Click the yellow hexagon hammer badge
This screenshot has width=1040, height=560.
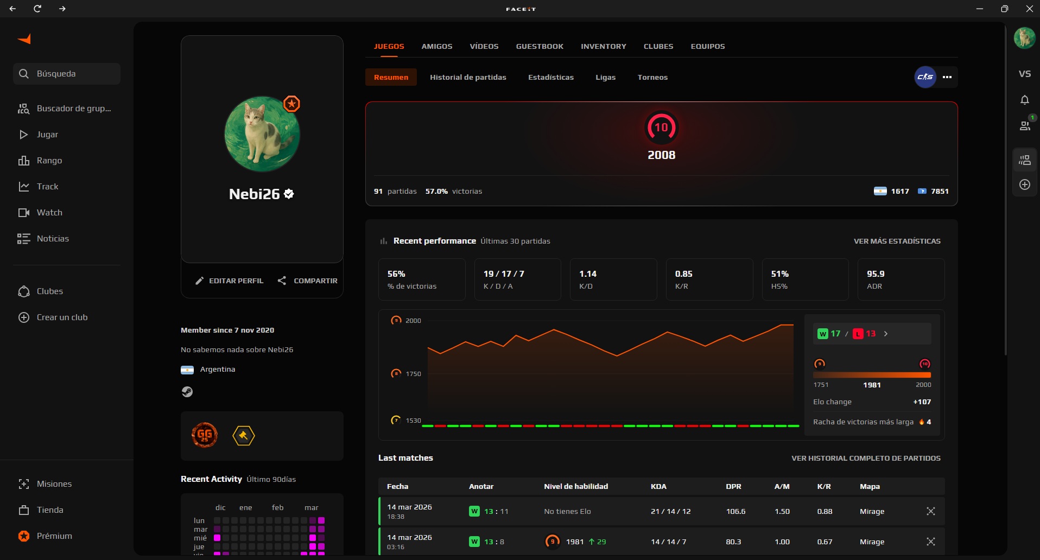click(x=244, y=435)
